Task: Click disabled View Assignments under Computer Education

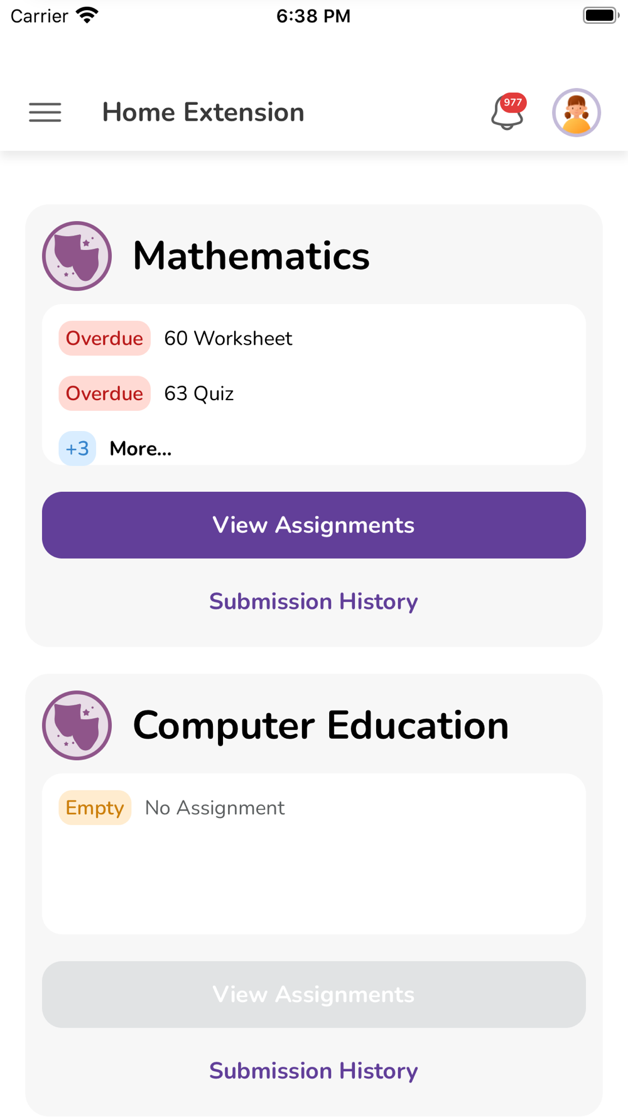Action: (314, 994)
